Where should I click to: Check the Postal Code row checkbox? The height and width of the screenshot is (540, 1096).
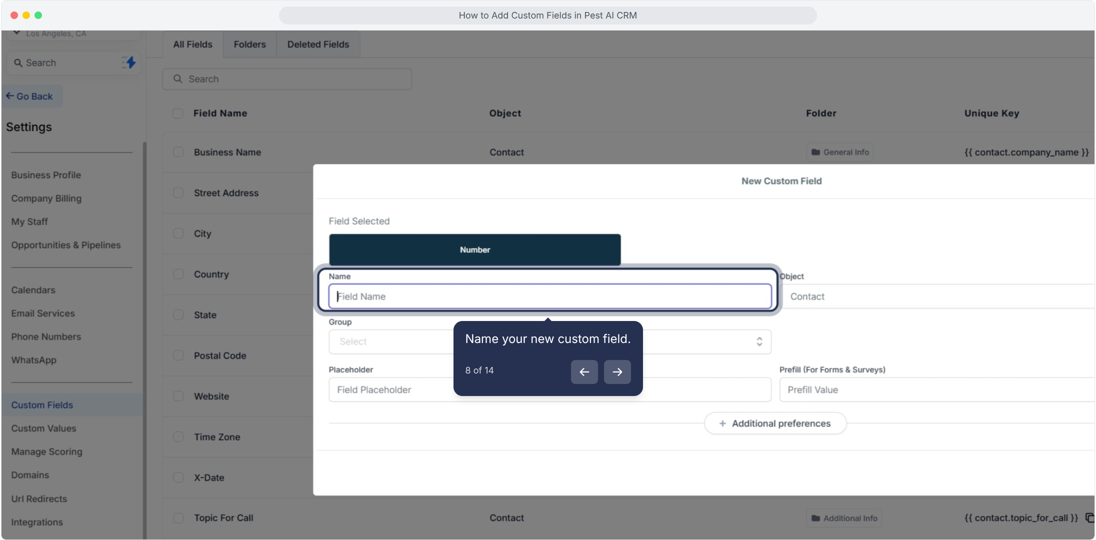[x=178, y=355]
